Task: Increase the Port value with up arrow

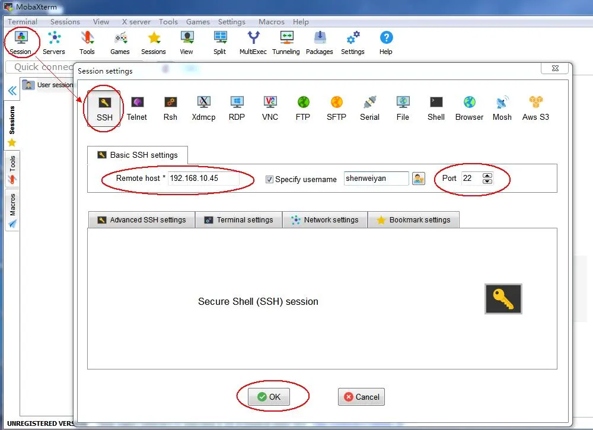Action: (x=487, y=176)
